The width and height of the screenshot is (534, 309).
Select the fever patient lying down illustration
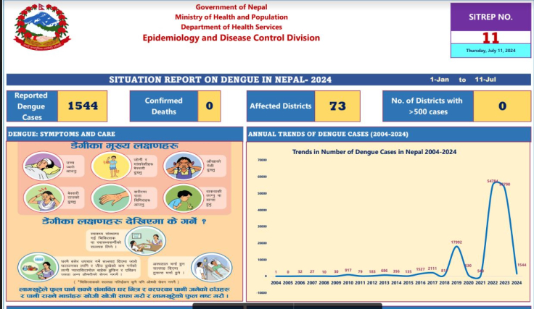coord(43,166)
